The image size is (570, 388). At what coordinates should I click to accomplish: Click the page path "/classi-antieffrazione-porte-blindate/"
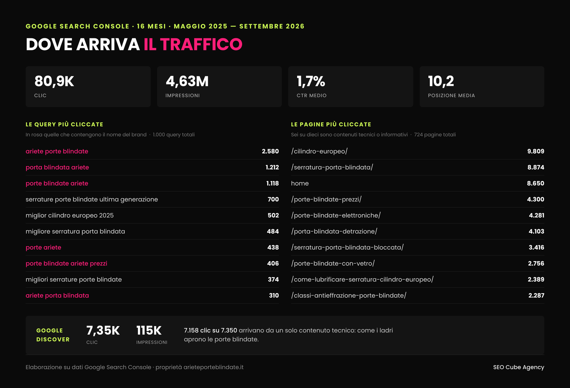pyautogui.click(x=348, y=295)
